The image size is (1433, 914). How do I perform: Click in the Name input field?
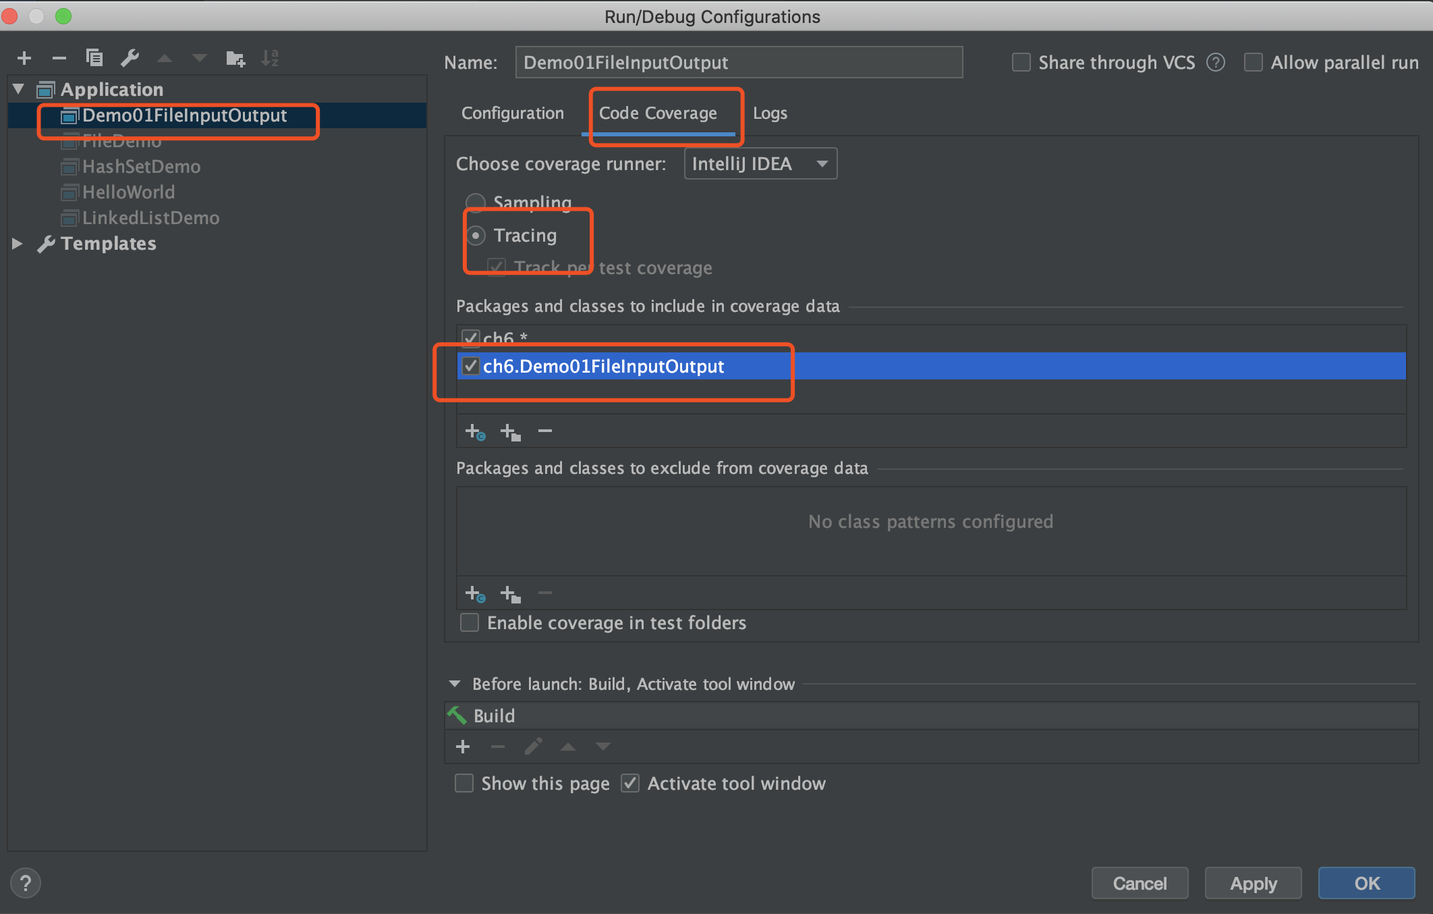tap(738, 63)
